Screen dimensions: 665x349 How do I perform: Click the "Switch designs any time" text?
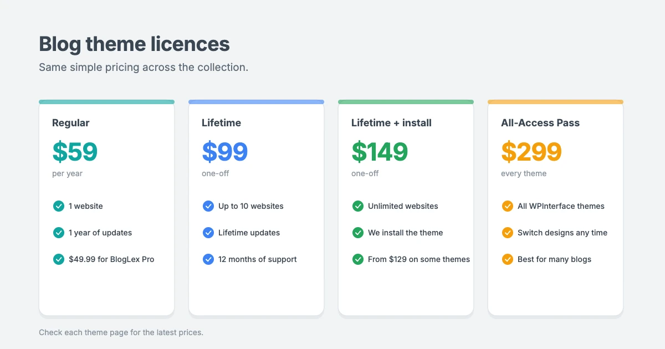(562, 233)
